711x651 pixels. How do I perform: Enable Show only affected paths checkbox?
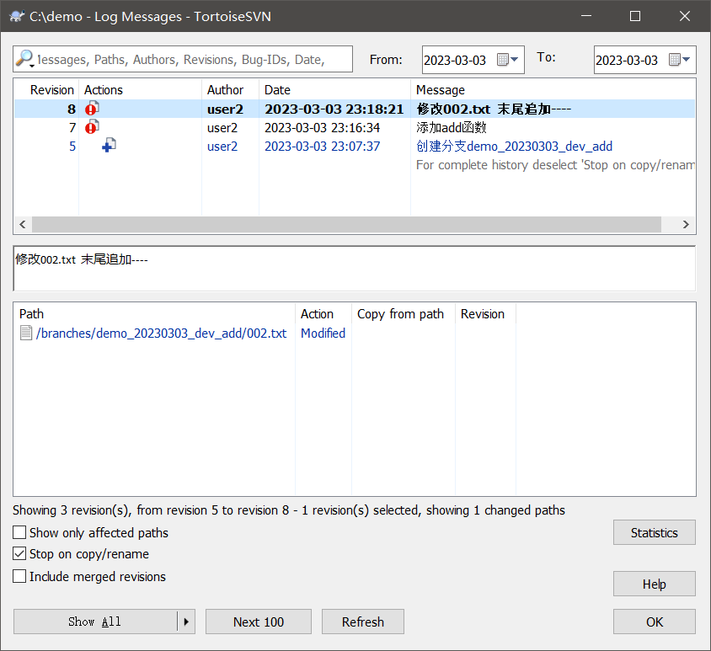19,532
